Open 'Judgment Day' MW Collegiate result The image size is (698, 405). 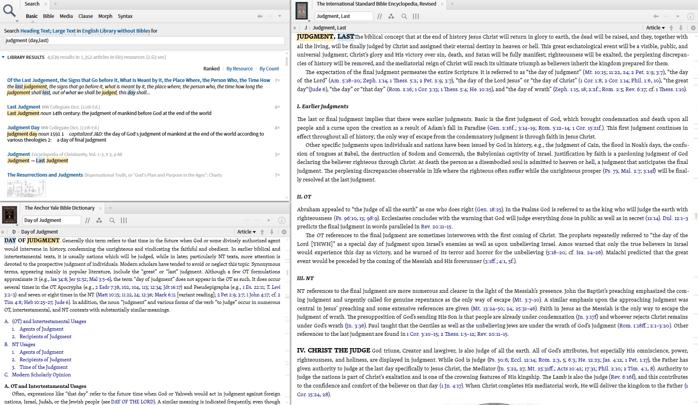23,128
